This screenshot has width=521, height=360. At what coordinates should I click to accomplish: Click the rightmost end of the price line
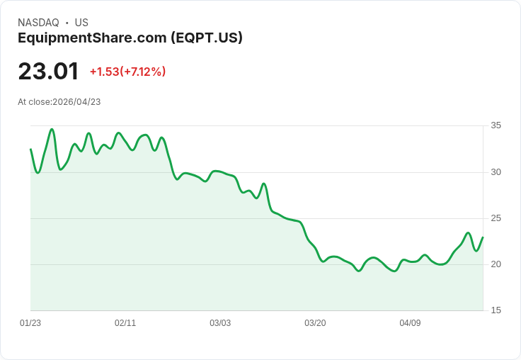point(483,237)
